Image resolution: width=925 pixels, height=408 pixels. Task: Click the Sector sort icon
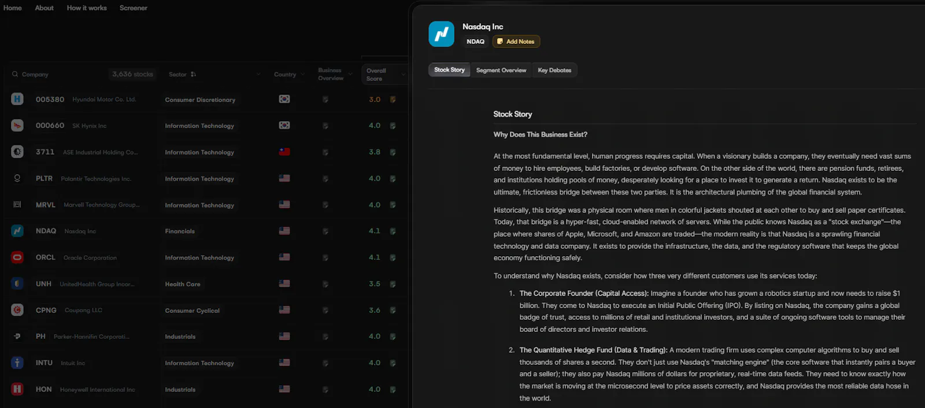pos(193,74)
